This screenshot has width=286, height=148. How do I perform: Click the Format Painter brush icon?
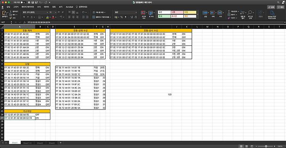point(11,18)
